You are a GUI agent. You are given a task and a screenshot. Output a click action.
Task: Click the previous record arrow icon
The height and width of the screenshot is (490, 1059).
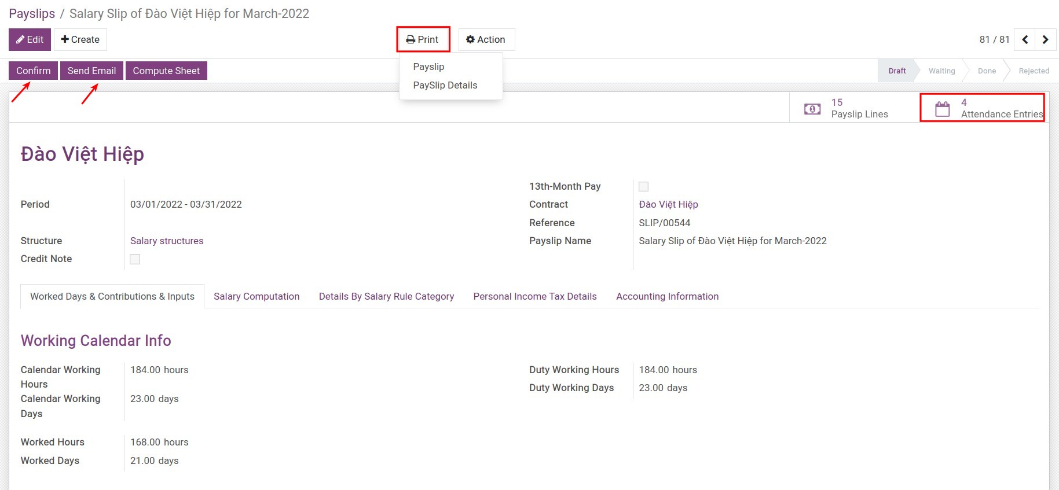[x=1025, y=39]
